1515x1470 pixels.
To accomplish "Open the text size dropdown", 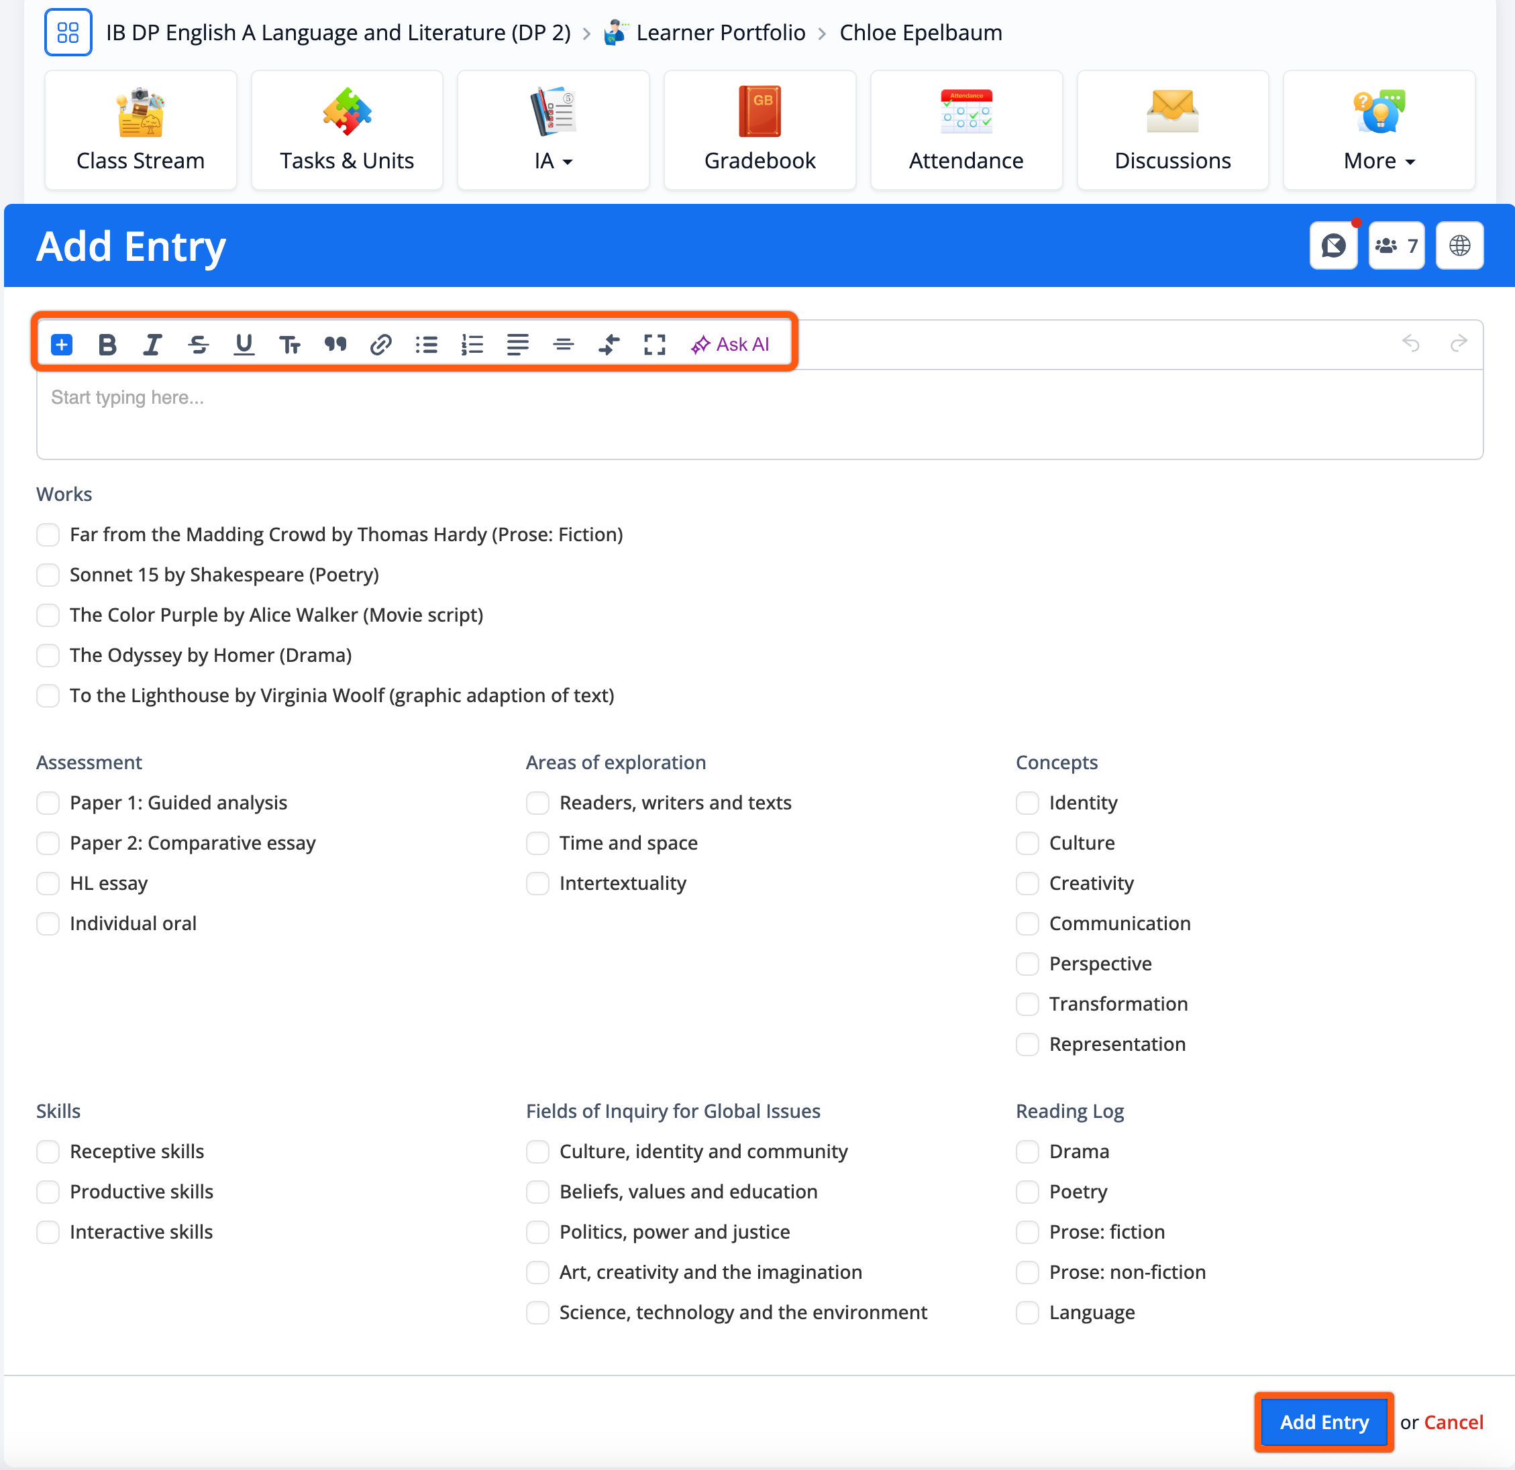I will pos(289,345).
